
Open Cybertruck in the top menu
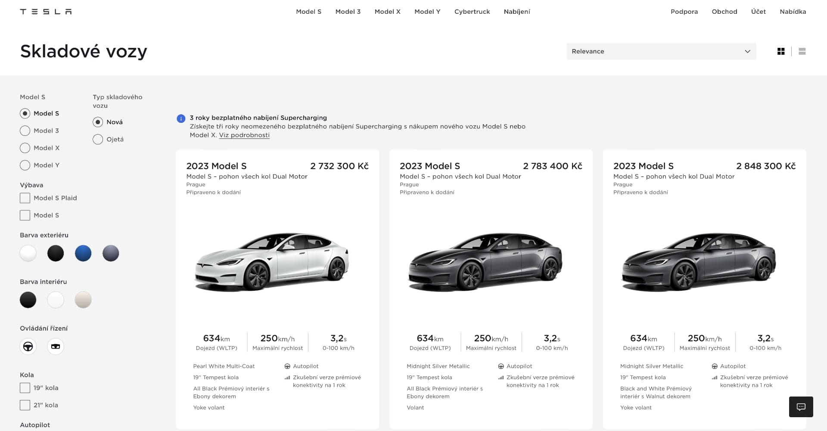tap(472, 12)
